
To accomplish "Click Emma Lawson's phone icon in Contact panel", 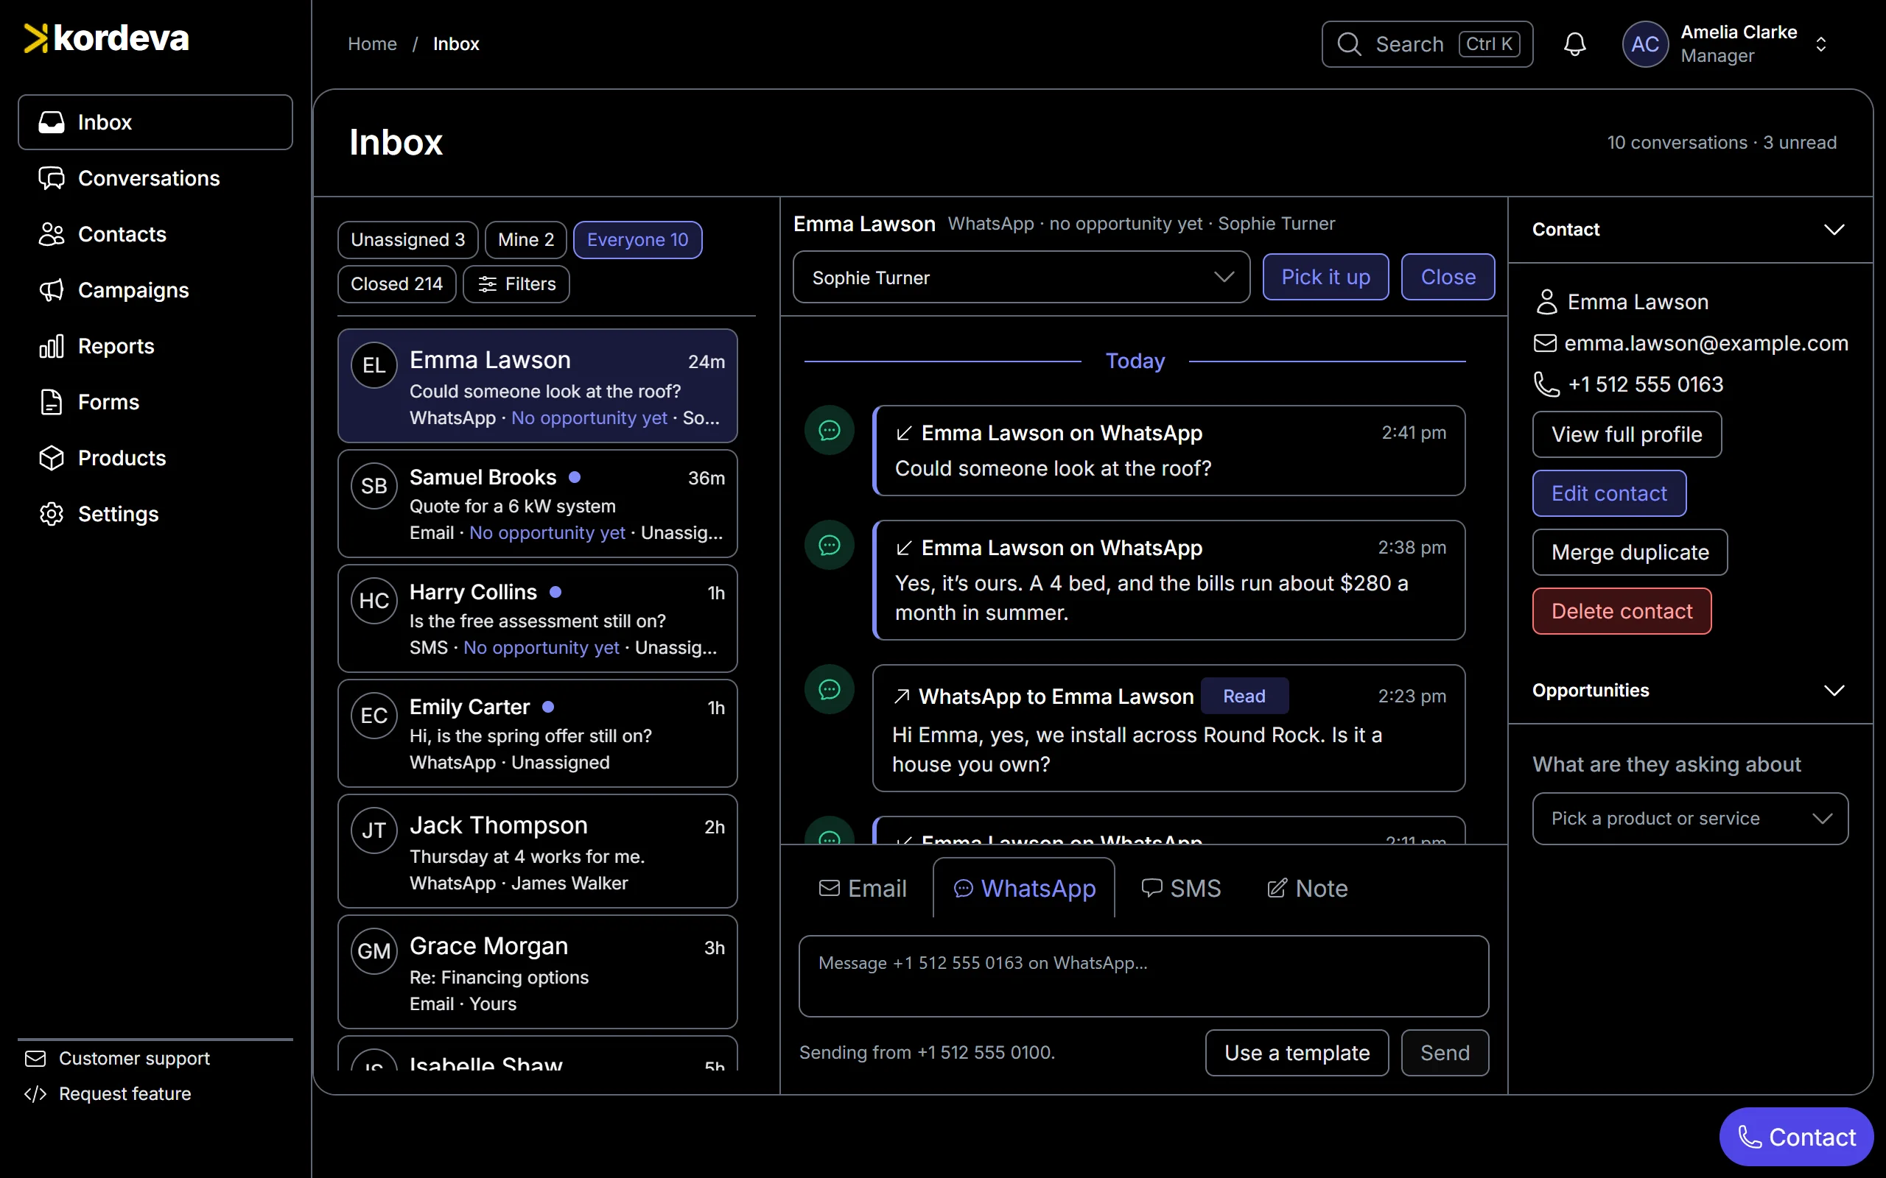I will click(1546, 384).
